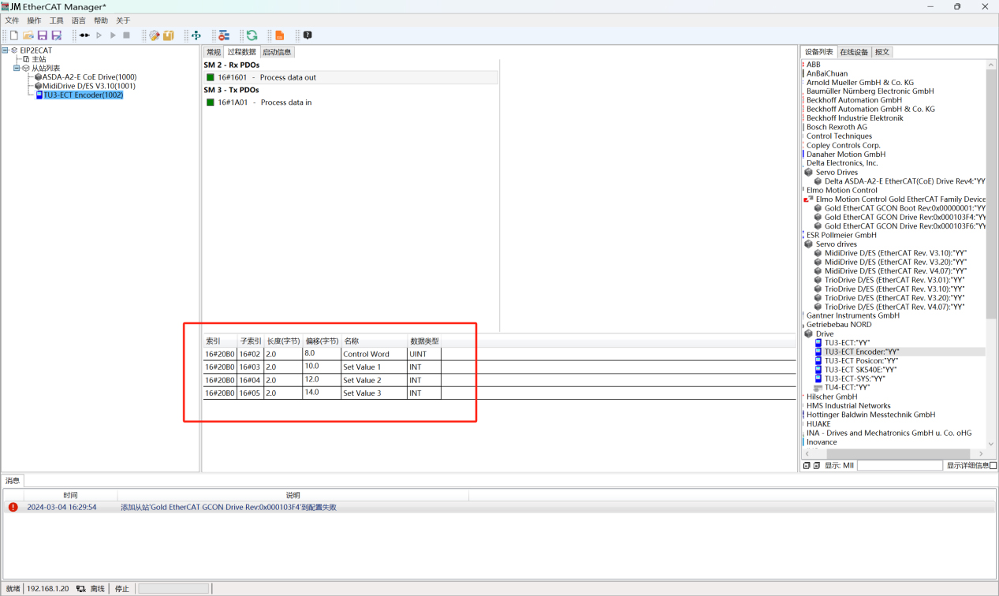This screenshot has width=999, height=596.
Task: Click the outlined play arrow icon
Action: (99, 35)
